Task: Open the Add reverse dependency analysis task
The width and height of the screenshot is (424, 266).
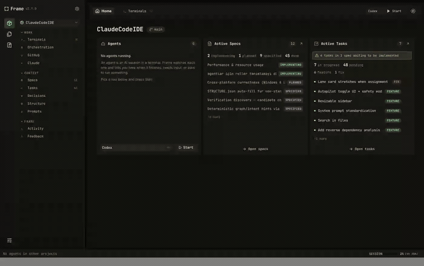Action: (x=358, y=130)
